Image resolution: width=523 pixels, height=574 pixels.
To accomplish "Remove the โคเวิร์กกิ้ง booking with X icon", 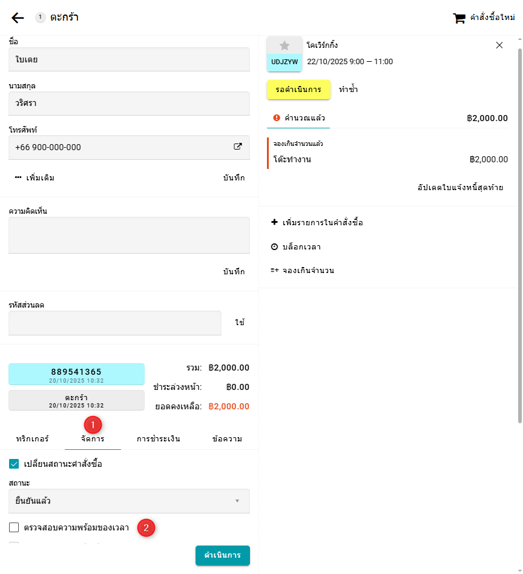I will pyautogui.click(x=499, y=45).
